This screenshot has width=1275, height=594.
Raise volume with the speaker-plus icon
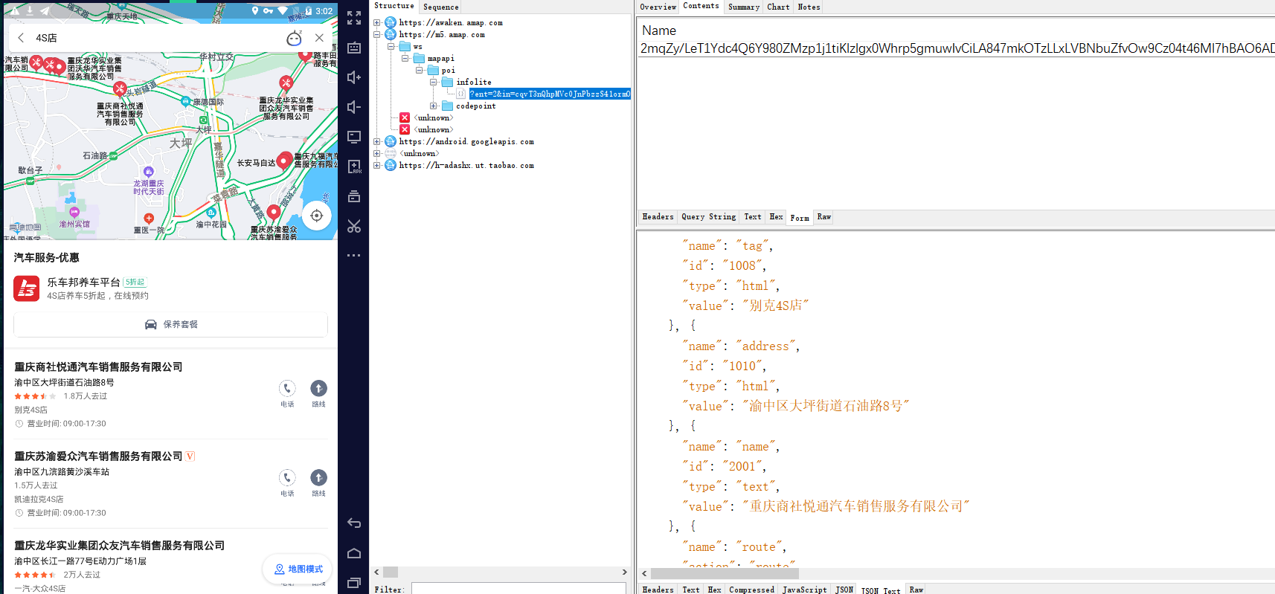coord(354,77)
